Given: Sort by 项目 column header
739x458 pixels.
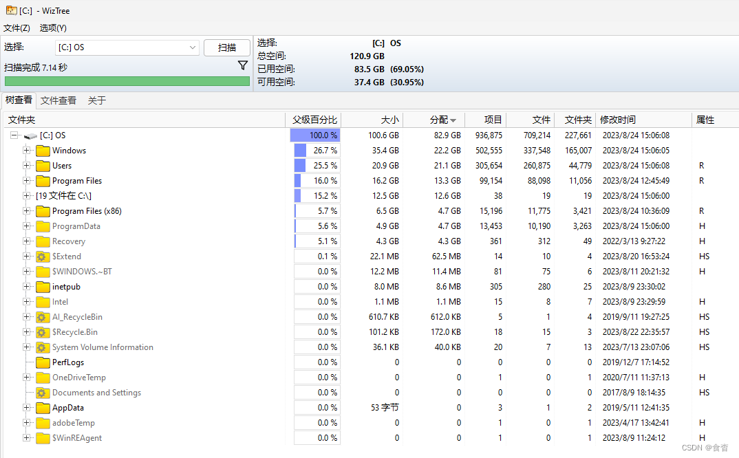Looking at the screenshot, I should click(x=486, y=120).
